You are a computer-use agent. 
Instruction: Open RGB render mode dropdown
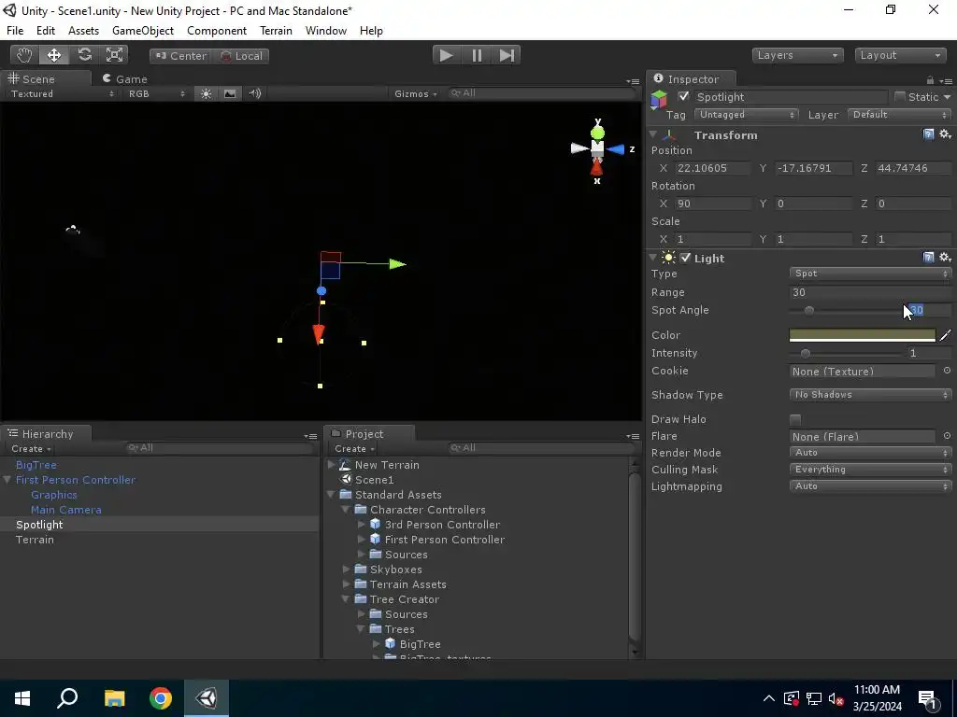(156, 94)
